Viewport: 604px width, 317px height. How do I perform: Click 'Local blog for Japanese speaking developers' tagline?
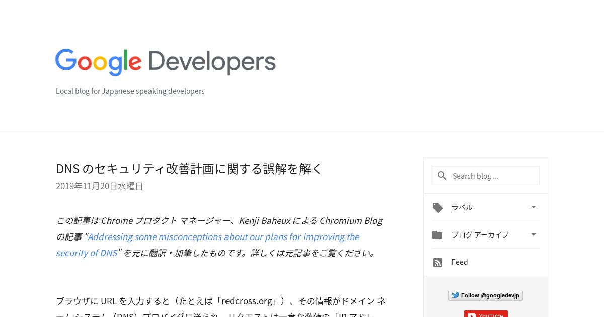pyautogui.click(x=130, y=91)
